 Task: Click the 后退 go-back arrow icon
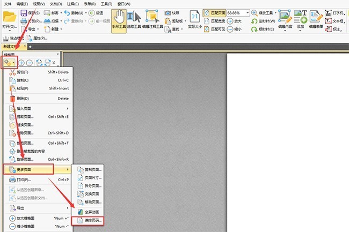tap(91, 13)
